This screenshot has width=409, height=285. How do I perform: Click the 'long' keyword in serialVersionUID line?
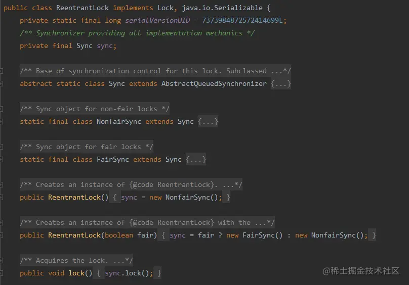tap(113, 20)
